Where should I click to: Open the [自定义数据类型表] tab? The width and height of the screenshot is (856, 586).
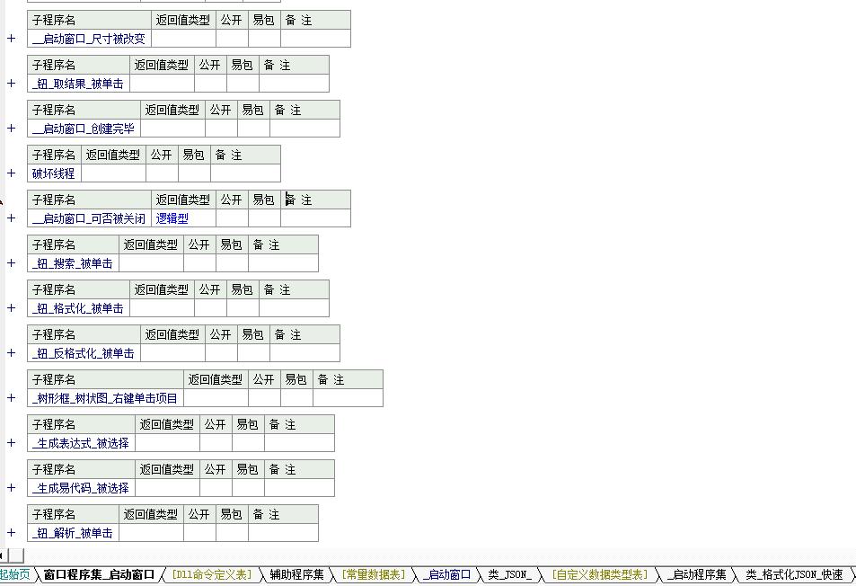pyautogui.click(x=599, y=574)
